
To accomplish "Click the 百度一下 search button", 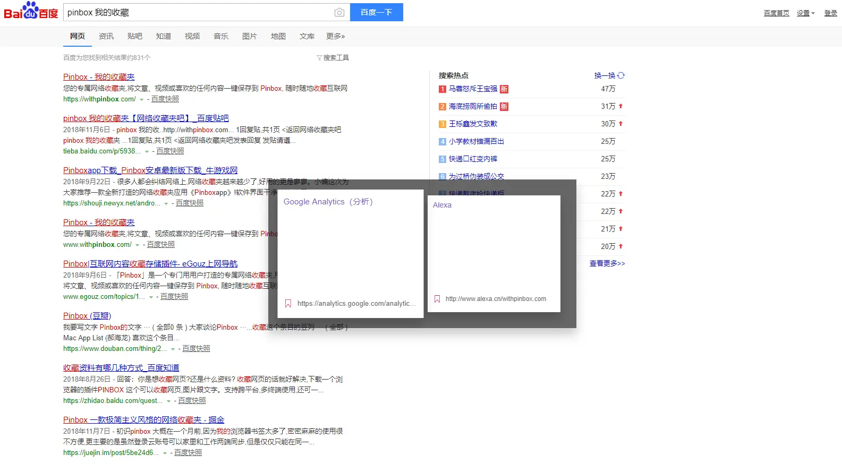I will point(377,12).
